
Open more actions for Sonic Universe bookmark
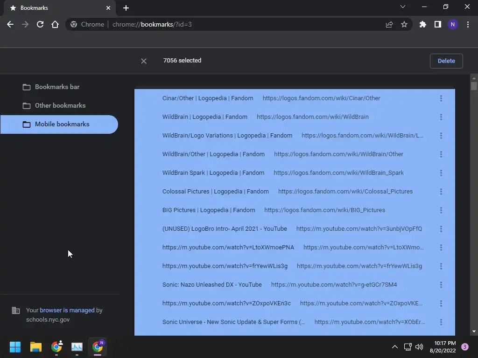click(x=441, y=322)
